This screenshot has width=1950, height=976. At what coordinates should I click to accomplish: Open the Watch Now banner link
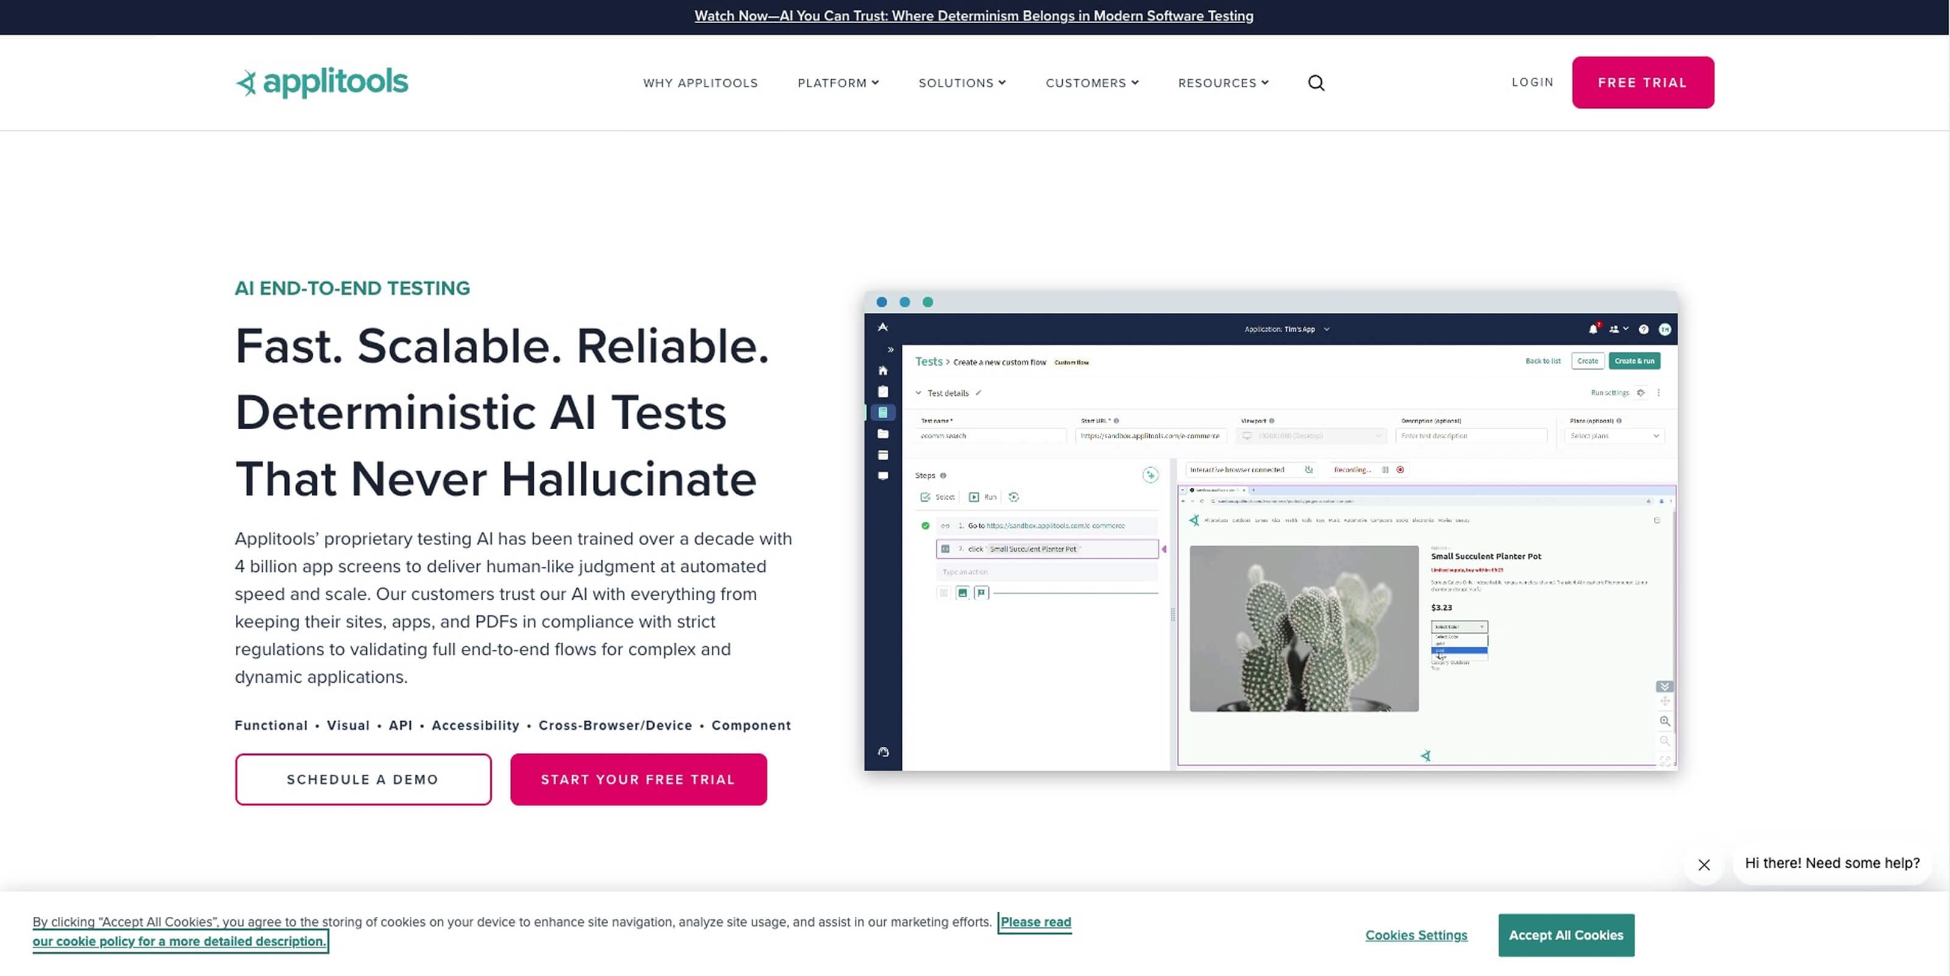[974, 16]
